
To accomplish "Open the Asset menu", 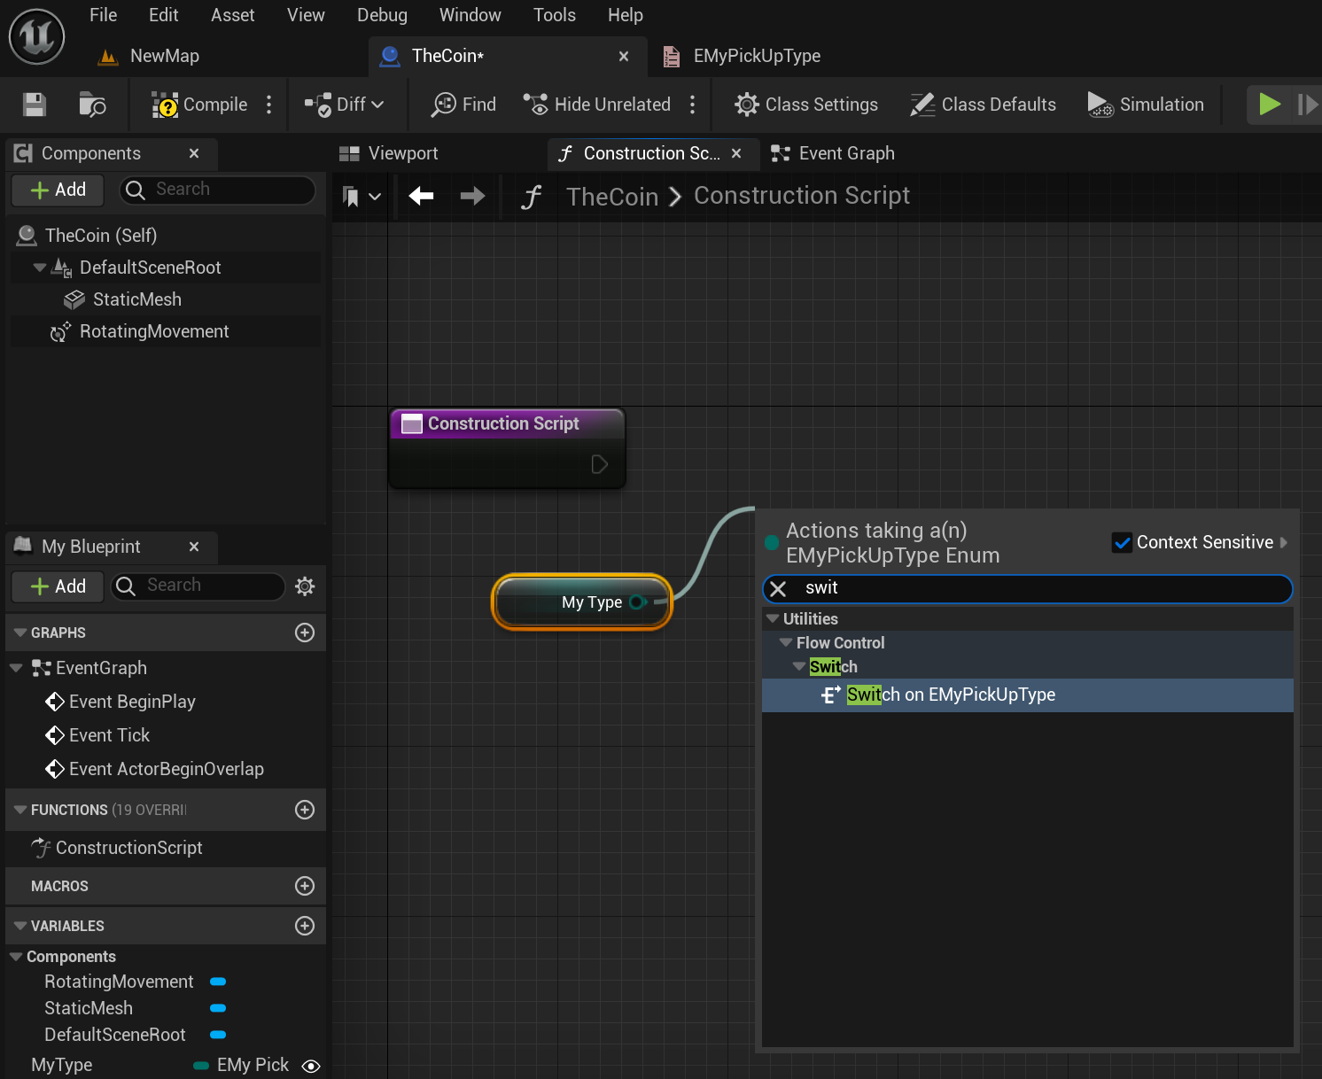I will coord(232,15).
